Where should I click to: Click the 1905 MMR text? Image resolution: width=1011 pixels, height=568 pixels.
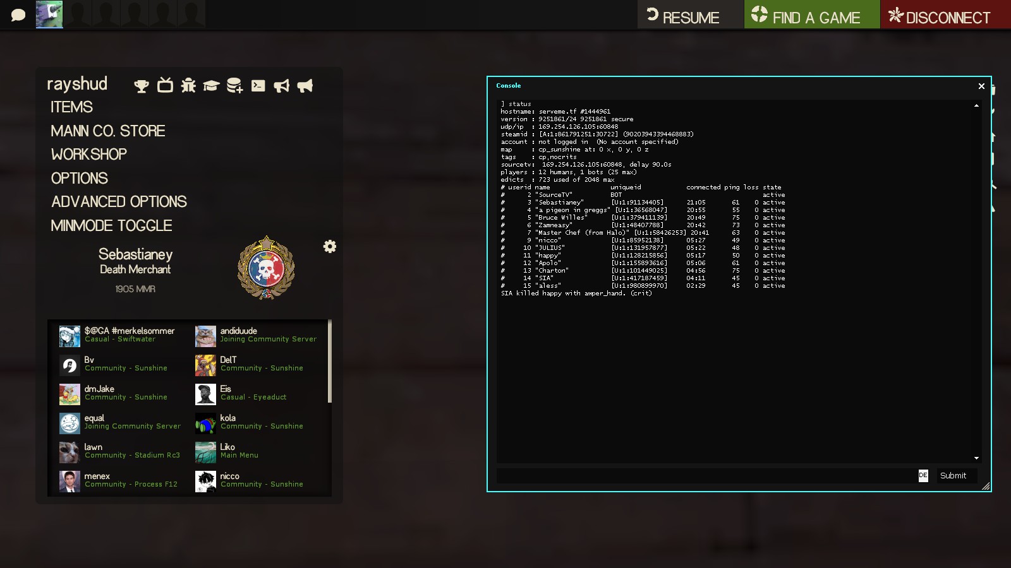[135, 289]
